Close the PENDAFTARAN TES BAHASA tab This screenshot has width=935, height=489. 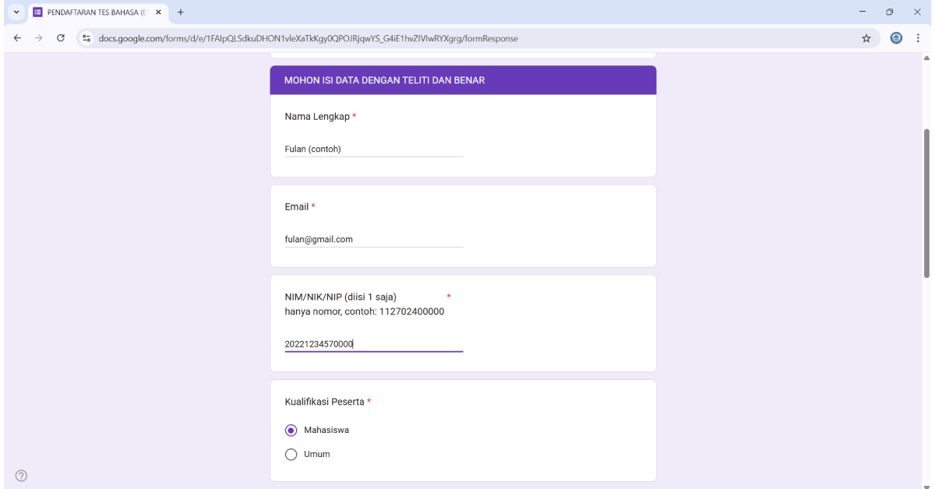pyautogui.click(x=158, y=12)
